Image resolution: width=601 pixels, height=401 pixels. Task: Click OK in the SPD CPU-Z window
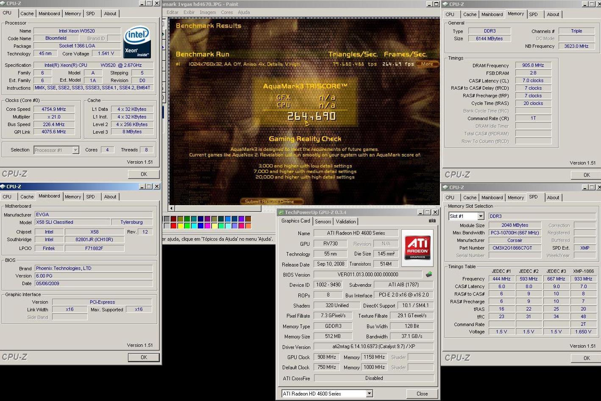(587, 358)
